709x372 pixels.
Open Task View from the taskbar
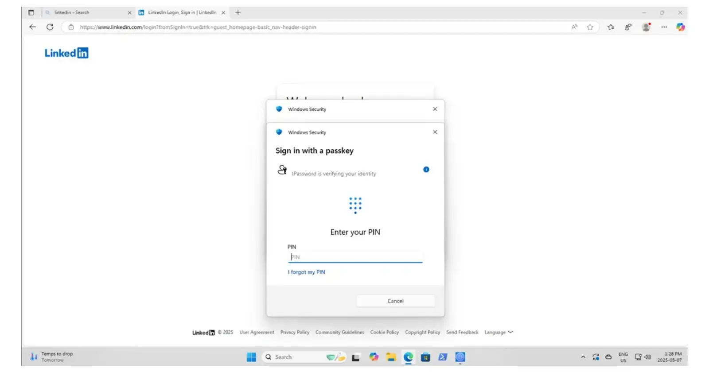(x=355, y=357)
